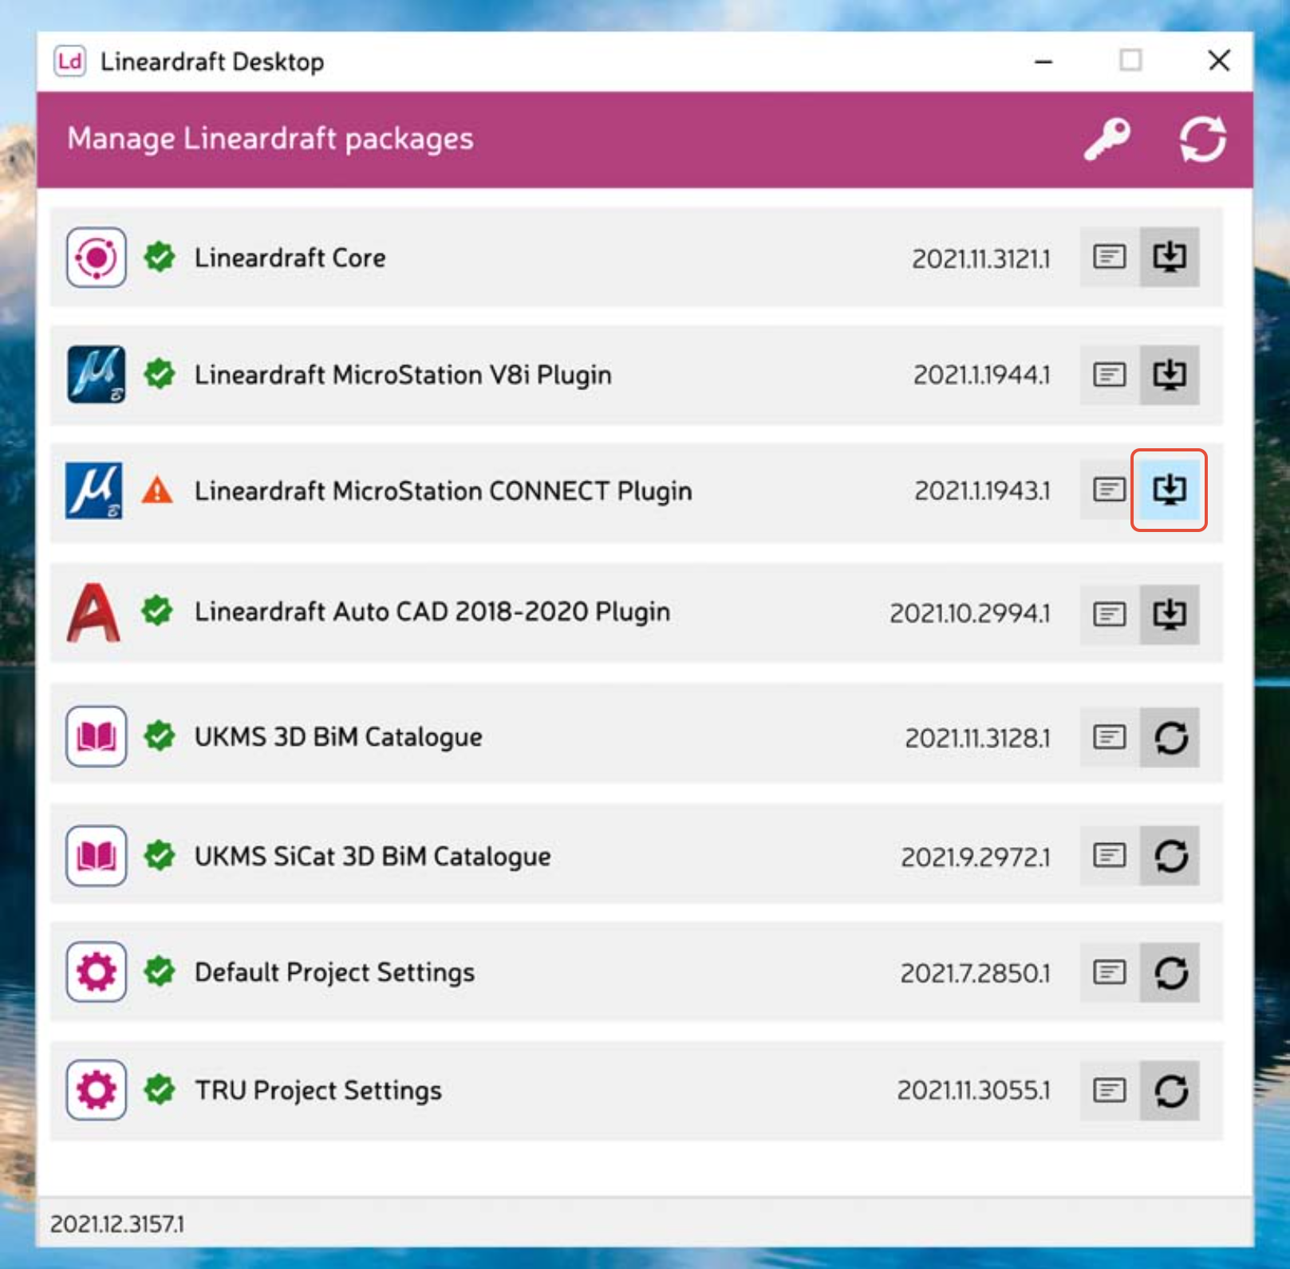Select the UKMS SiCat 3D BiM Catalogue text
This screenshot has width=1290, height=1269.
[x=373, y=857]
